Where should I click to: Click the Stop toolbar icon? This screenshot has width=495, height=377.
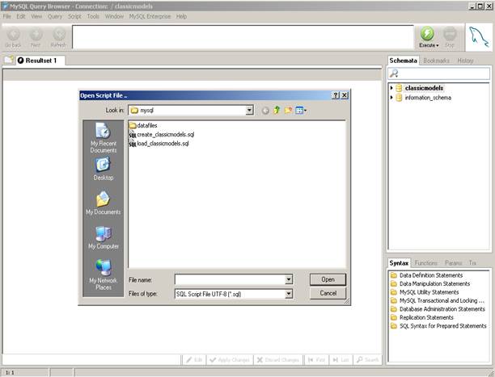tap(450, 33)
